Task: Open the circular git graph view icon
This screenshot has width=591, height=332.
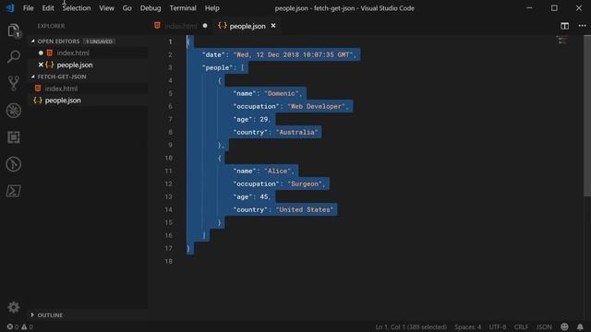Action: 14,164
